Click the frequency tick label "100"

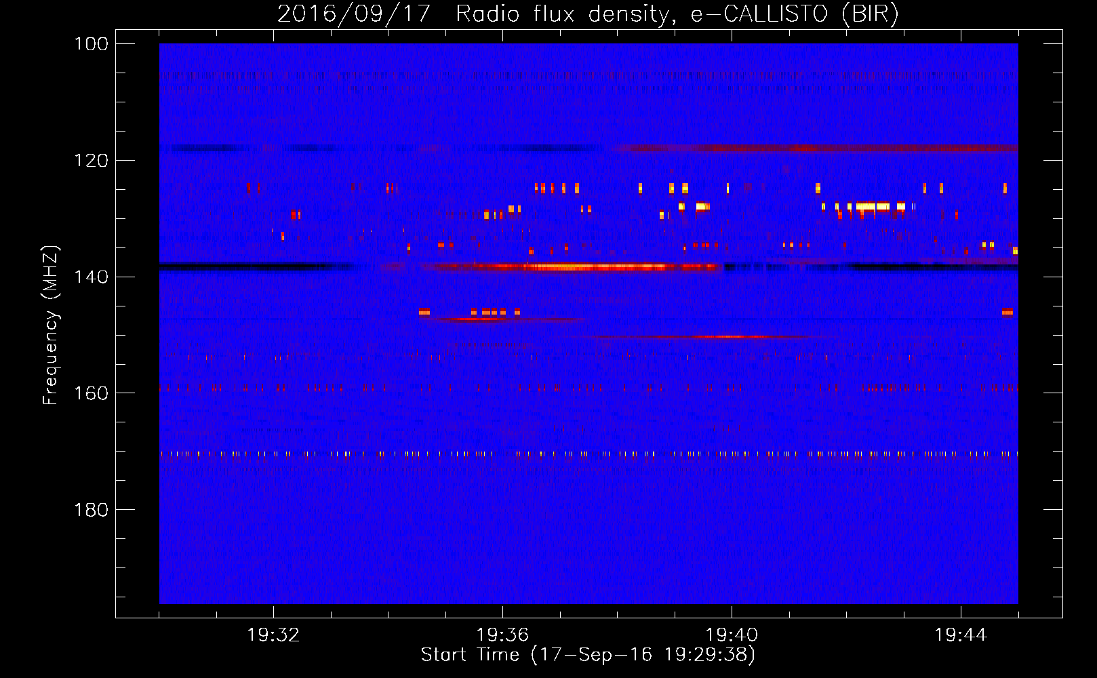pyautogui.click(x=90, y=44)
